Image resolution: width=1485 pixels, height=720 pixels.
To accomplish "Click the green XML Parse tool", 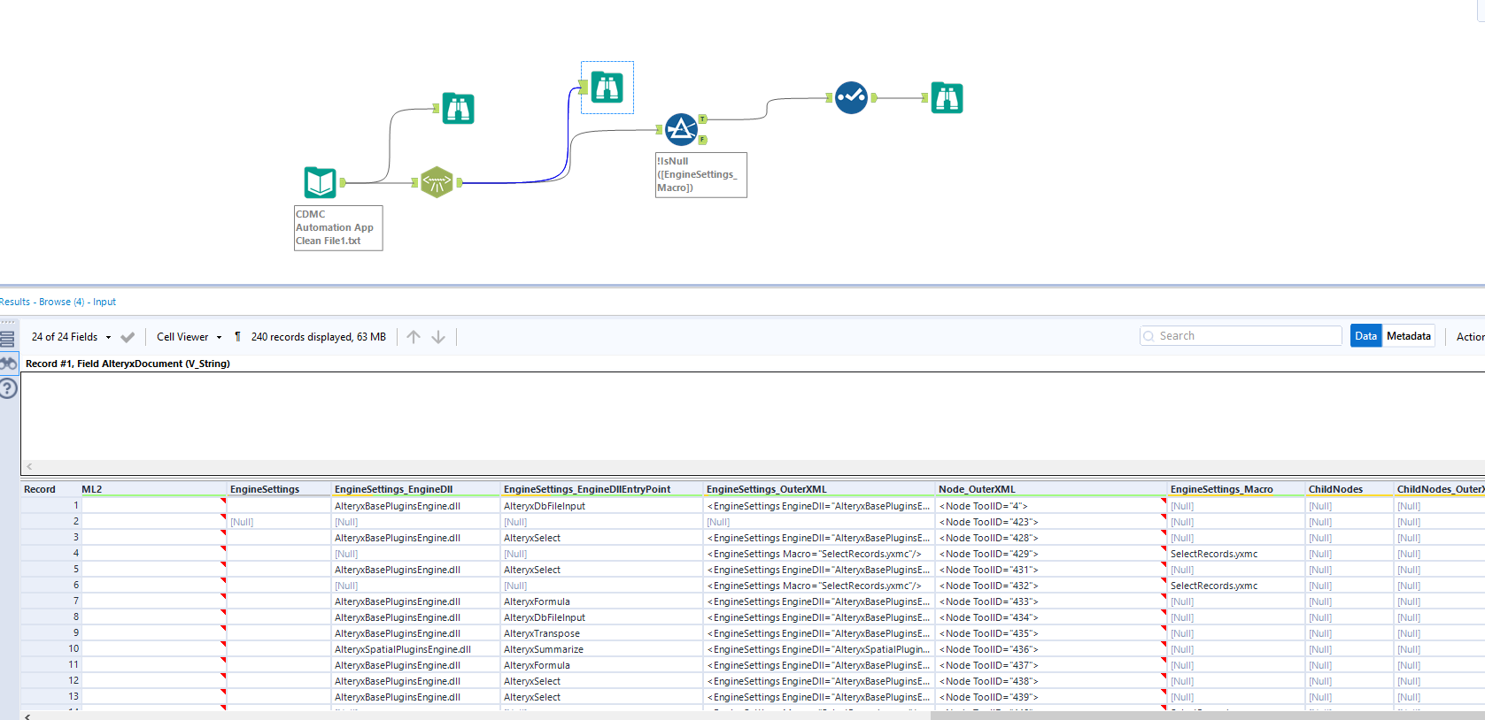I will click(437, 182).
